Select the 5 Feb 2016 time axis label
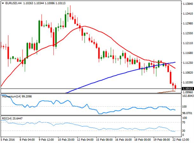Screen dimensions: 194x143 [x=8, y=140]
